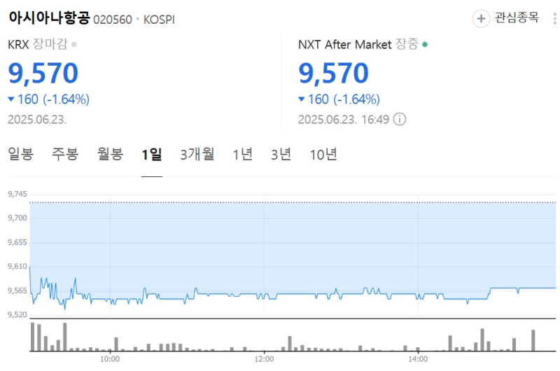Open the vertical dots more-options menu
This screenshot has height=371, width=560.
click(554, 18)
